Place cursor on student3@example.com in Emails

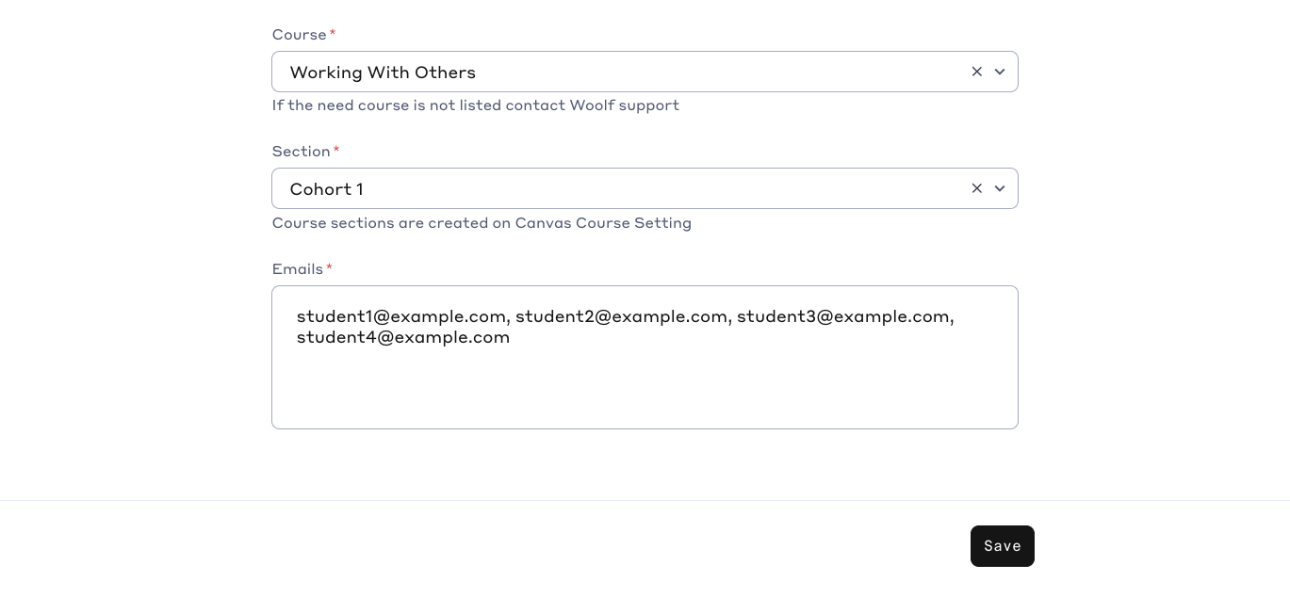pos(843,316)
